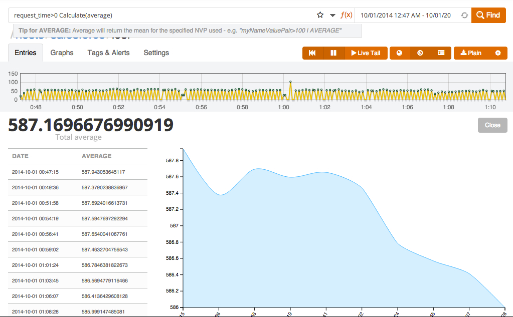513x317 pixels.
Task: Start Live Tail
Action: [x=366, y=53]
